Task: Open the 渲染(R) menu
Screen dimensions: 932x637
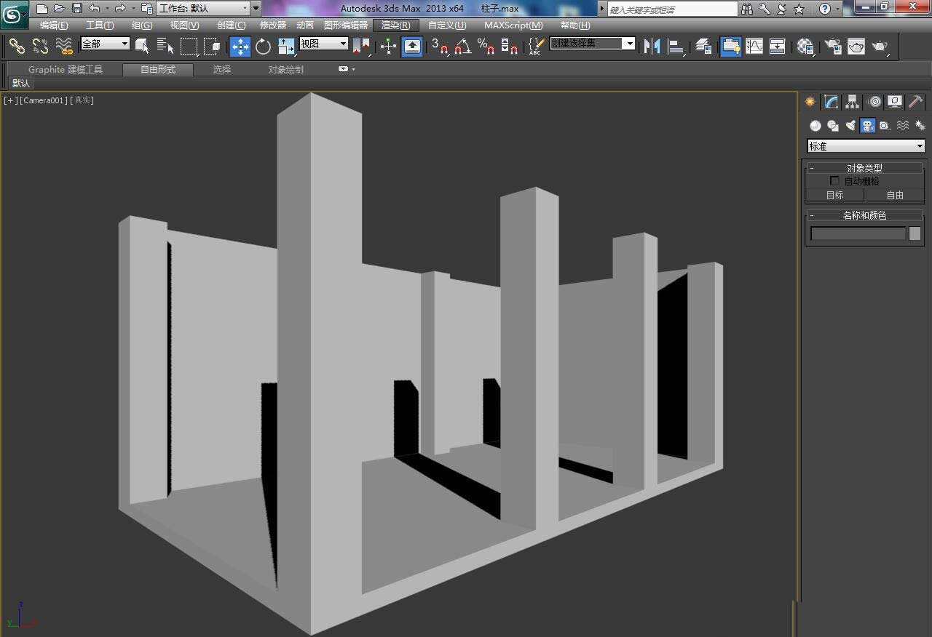Action: pos(395,25)
